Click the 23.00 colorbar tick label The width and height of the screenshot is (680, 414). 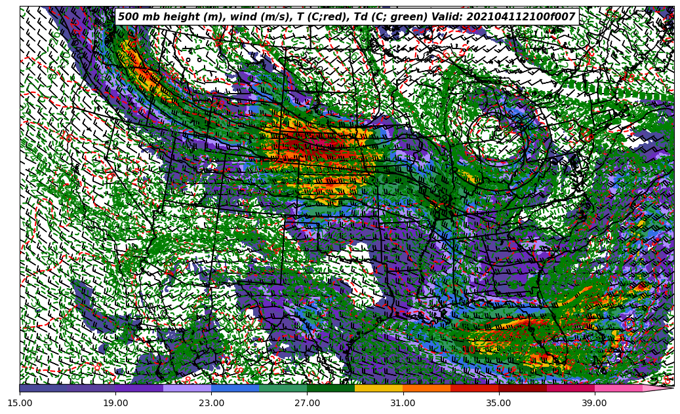[x=211, y=404]
